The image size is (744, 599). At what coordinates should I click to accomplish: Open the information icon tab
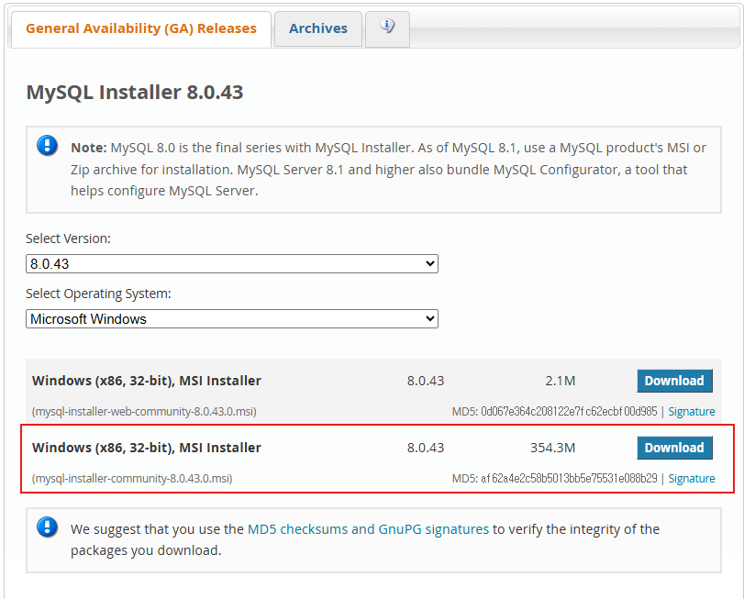point(387,28)
